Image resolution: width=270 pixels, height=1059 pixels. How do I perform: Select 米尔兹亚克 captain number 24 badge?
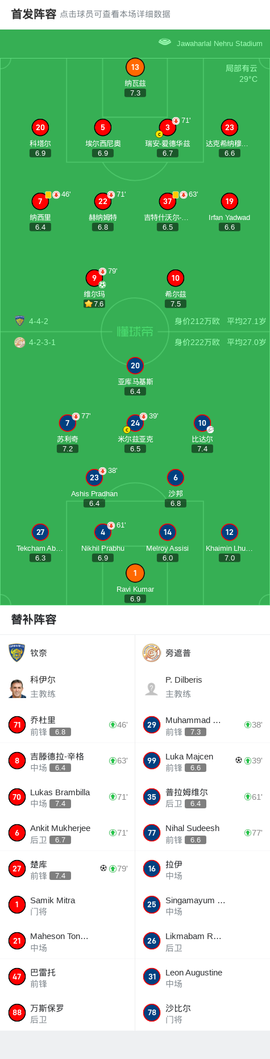[x=135, y=423]
